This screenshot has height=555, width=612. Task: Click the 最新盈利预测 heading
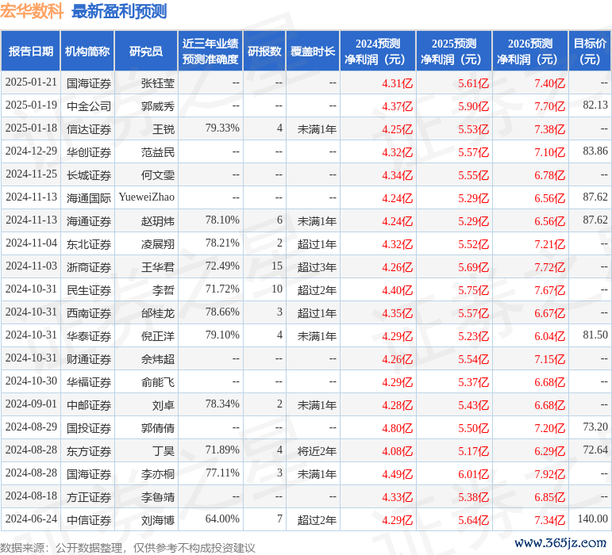pos(119,11)
